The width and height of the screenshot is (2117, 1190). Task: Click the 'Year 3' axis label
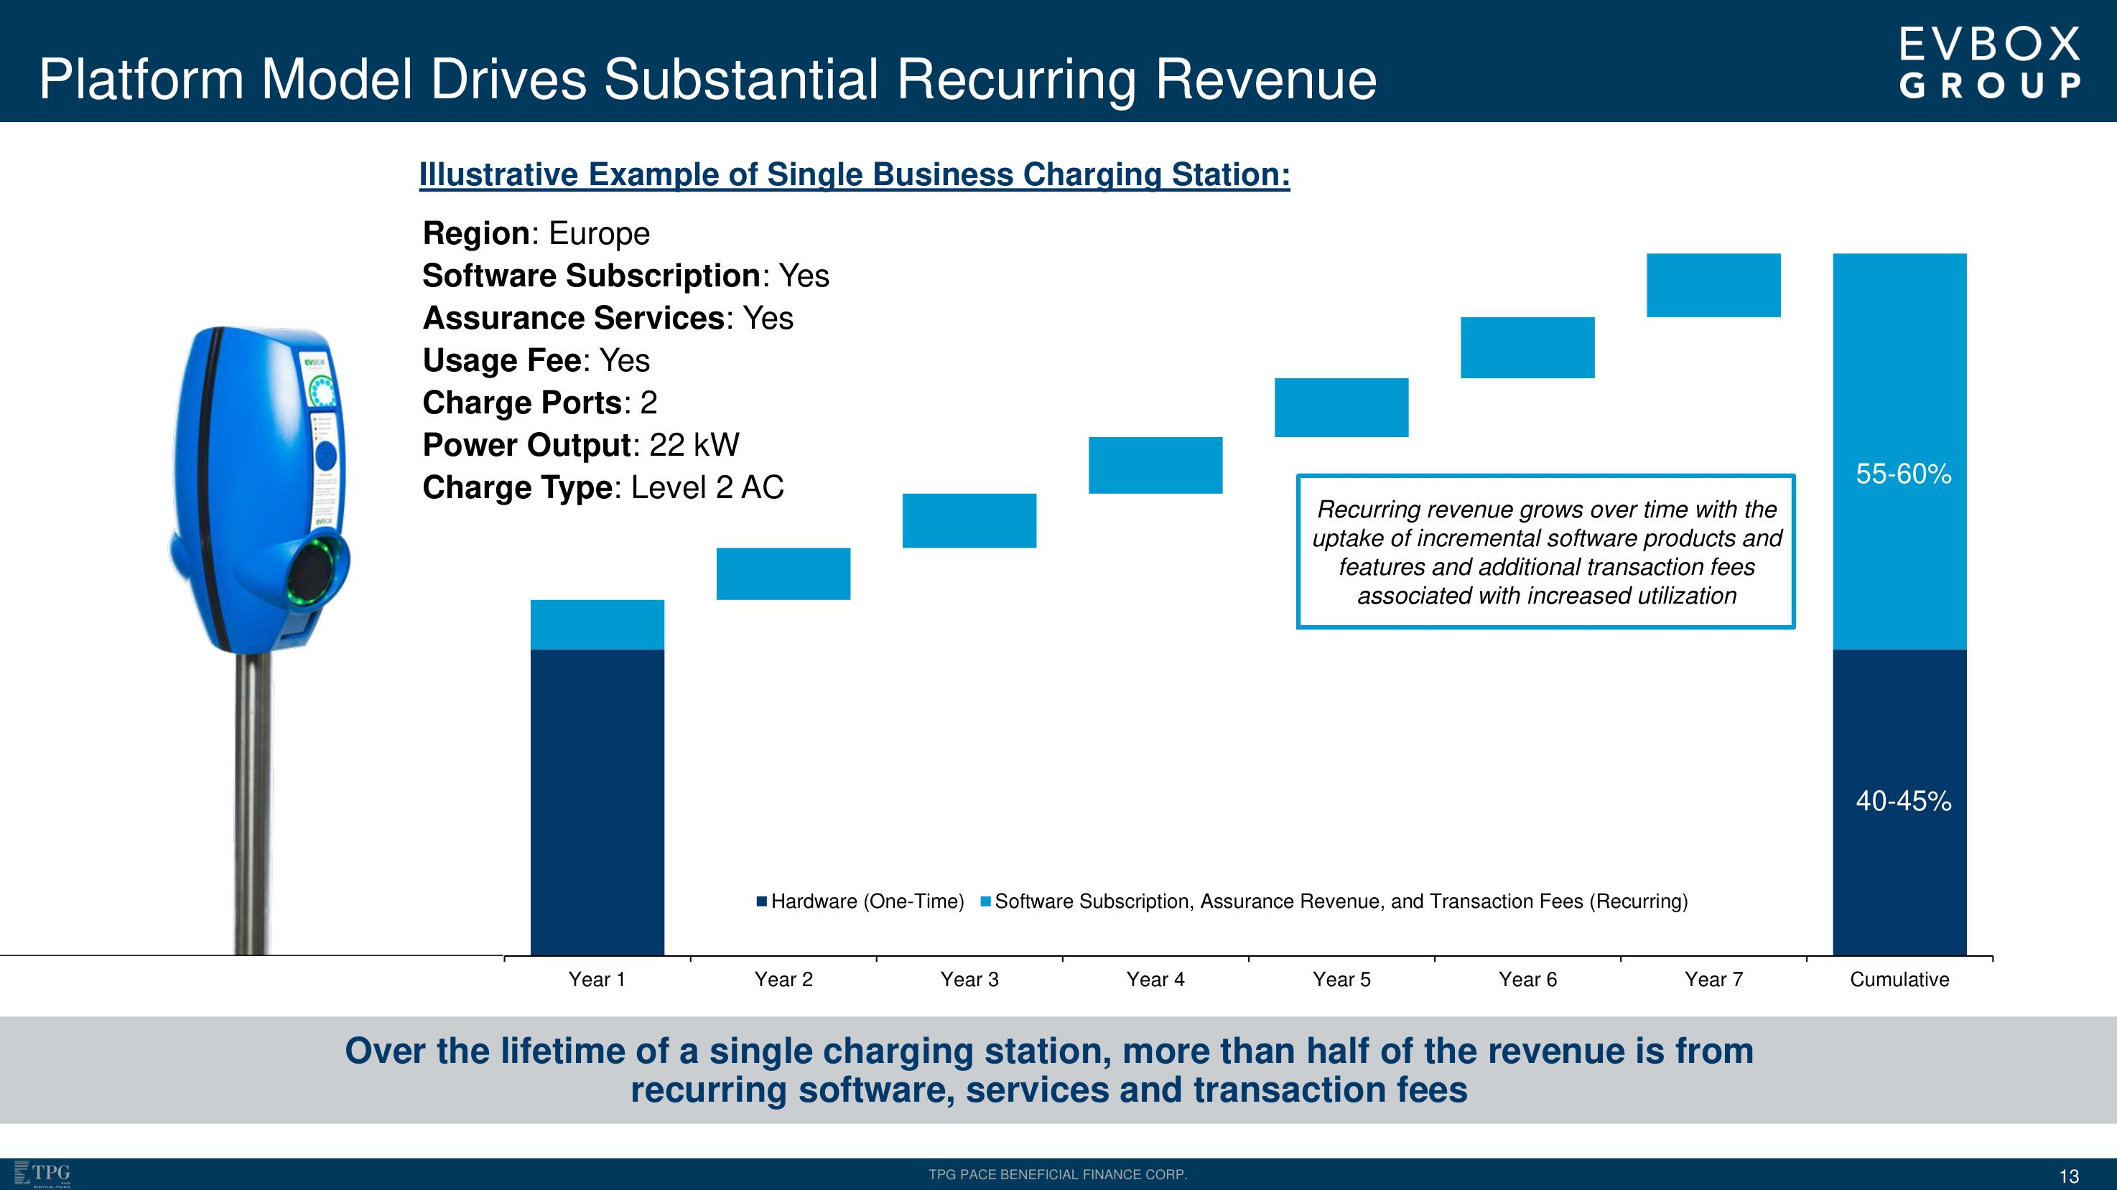click(969, 980)
